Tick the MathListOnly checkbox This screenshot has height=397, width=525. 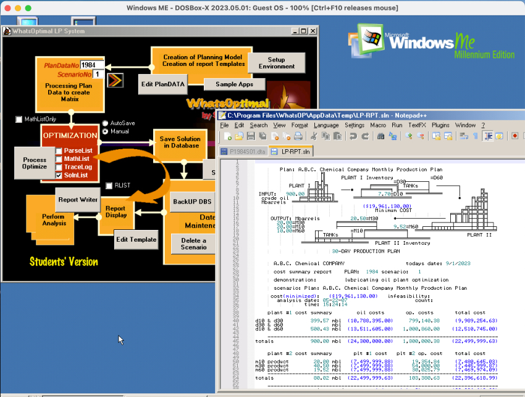[19, 120]
